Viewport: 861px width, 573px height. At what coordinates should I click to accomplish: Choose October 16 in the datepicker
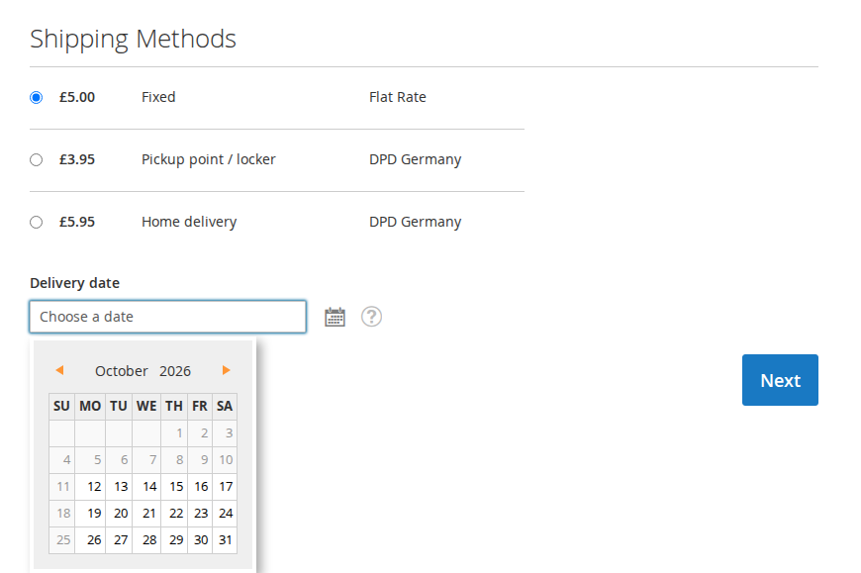(201, 487)
